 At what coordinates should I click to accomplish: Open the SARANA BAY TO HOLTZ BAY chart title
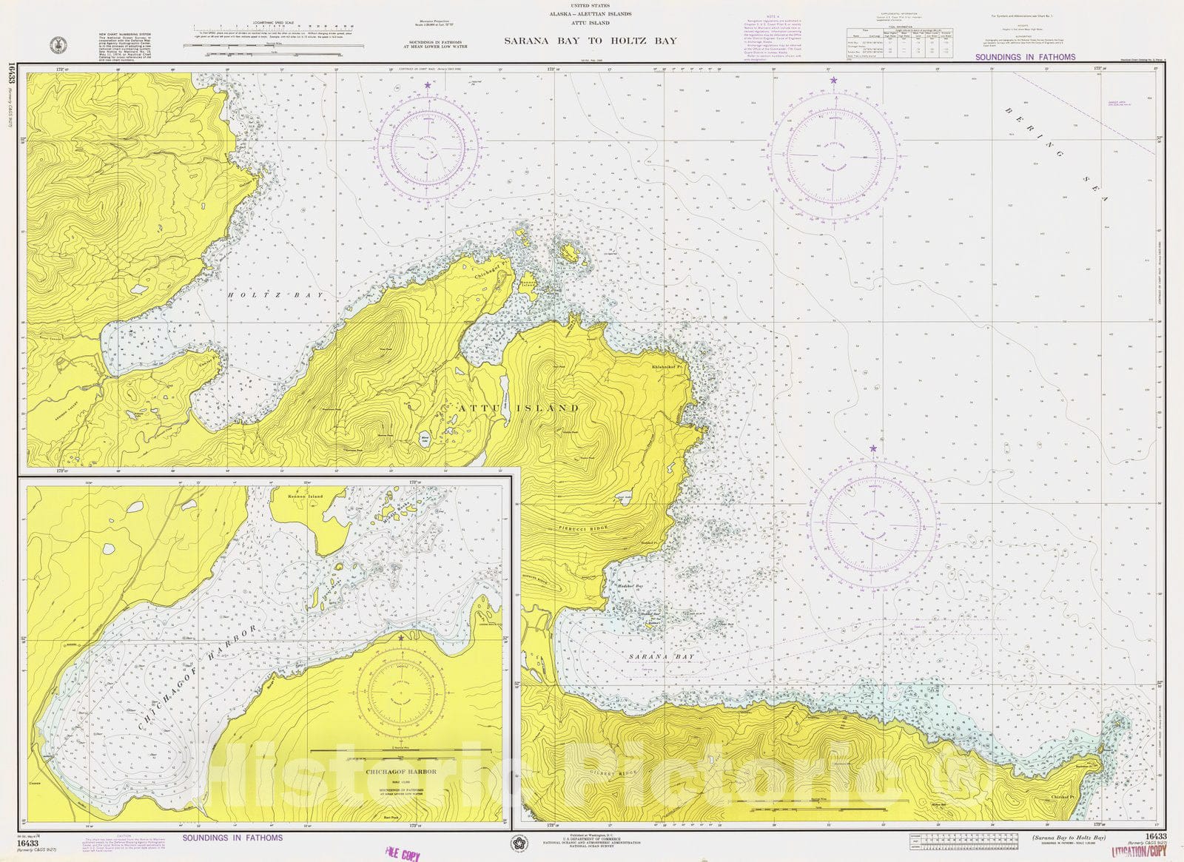pyautogui.click(x=591, y=41)
